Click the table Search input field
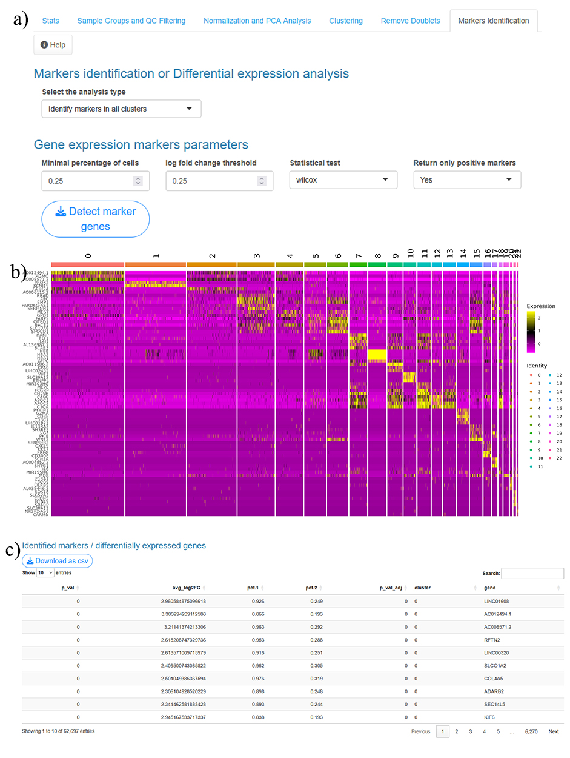 [x=532, y=573]
